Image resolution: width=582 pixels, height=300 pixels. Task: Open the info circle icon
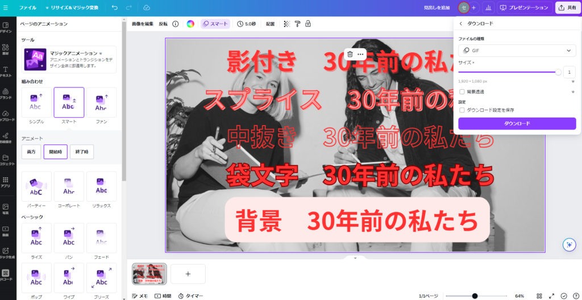click(175, 24)
